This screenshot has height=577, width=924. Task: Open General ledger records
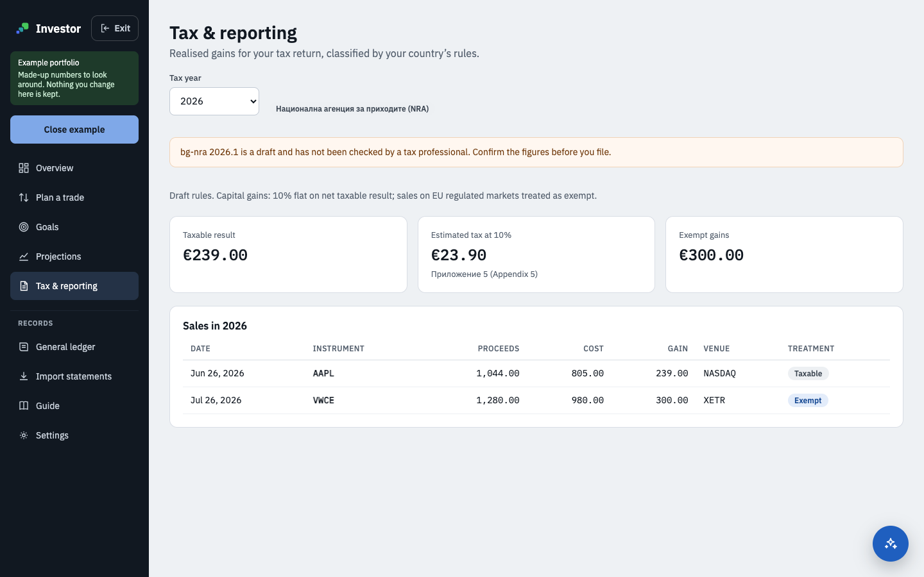(74, 347)
